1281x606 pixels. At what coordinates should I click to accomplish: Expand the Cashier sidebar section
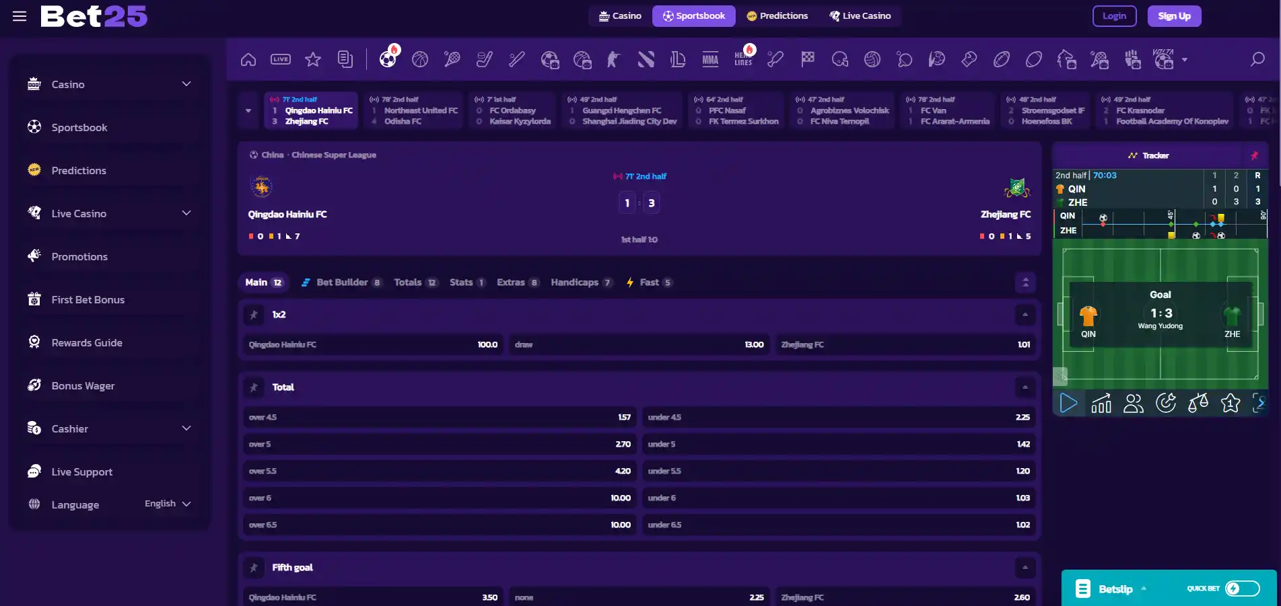(186, 428)
